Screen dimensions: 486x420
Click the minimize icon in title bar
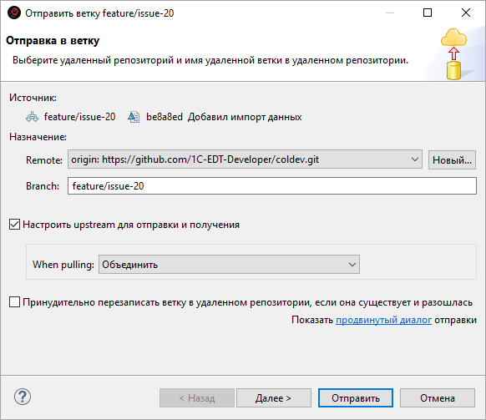tap(390, 13)
